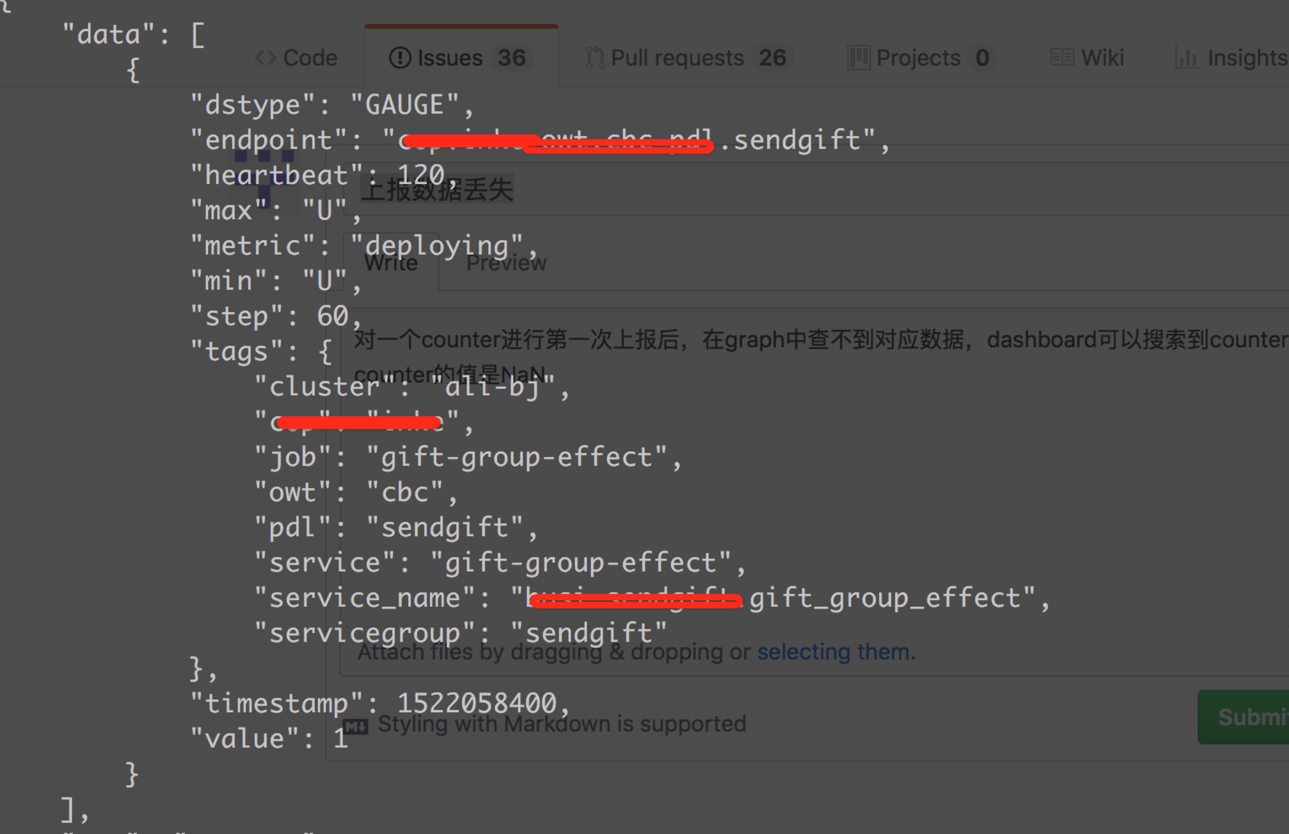Viewport: 1289px width, 834px height.
Task: Select the Write tab in editor
Action: coord(391,263)
